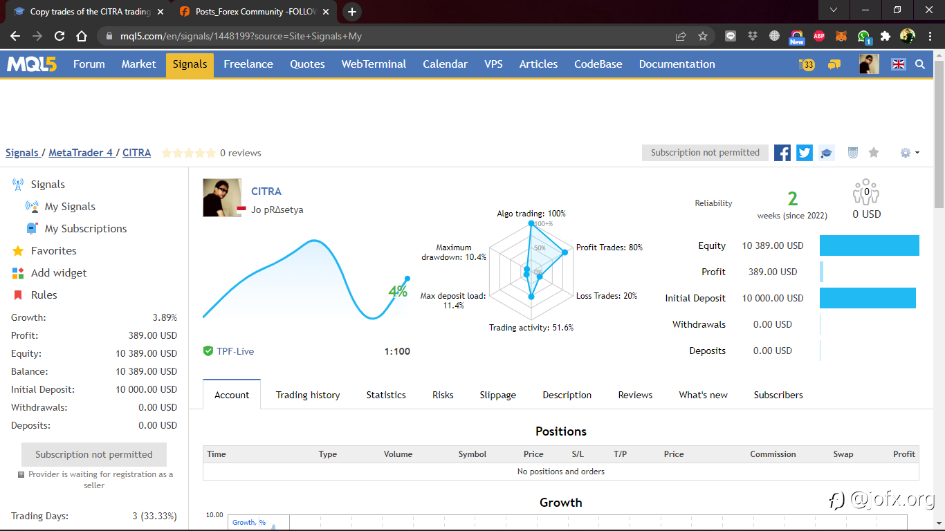Switch to the What's new tab
Viewport: 945px width, 531px height.
tap(703, 395)
